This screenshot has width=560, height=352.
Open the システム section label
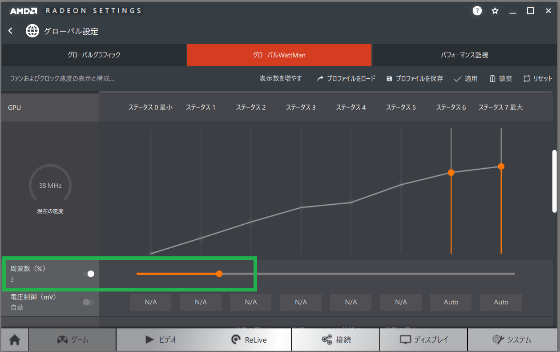519,340
